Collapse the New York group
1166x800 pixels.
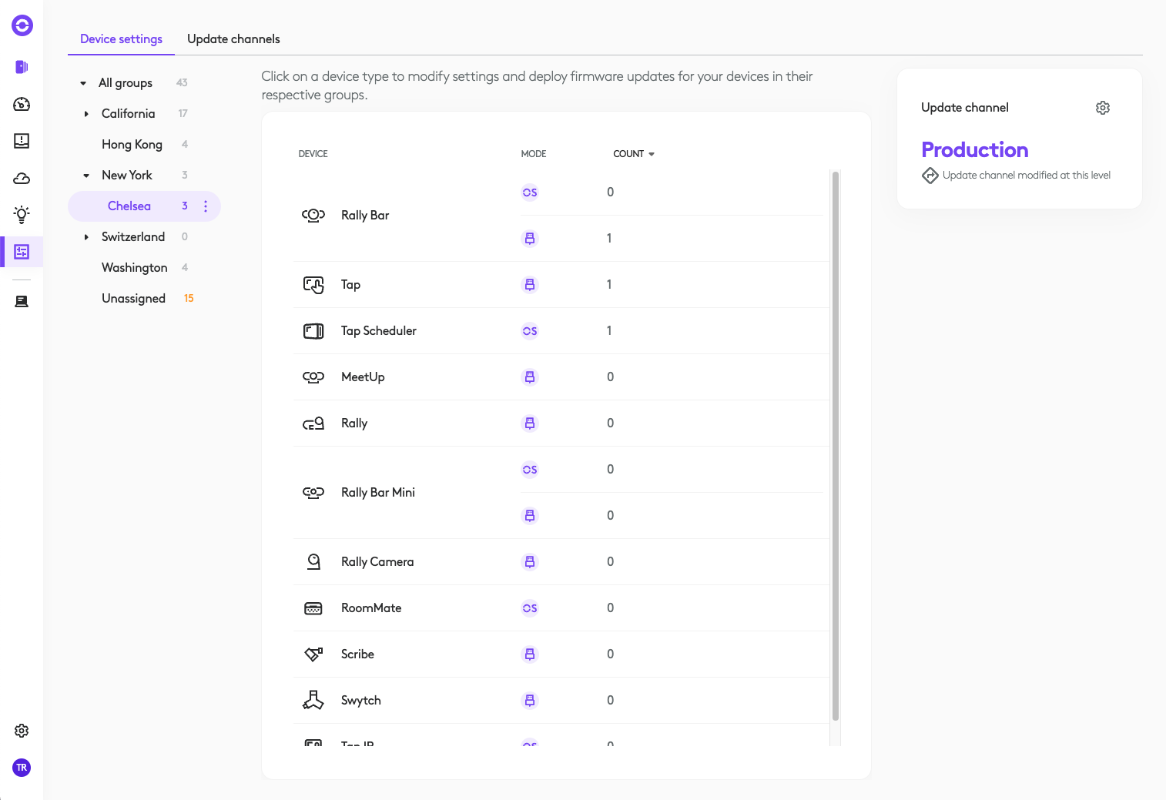(86, 176)
